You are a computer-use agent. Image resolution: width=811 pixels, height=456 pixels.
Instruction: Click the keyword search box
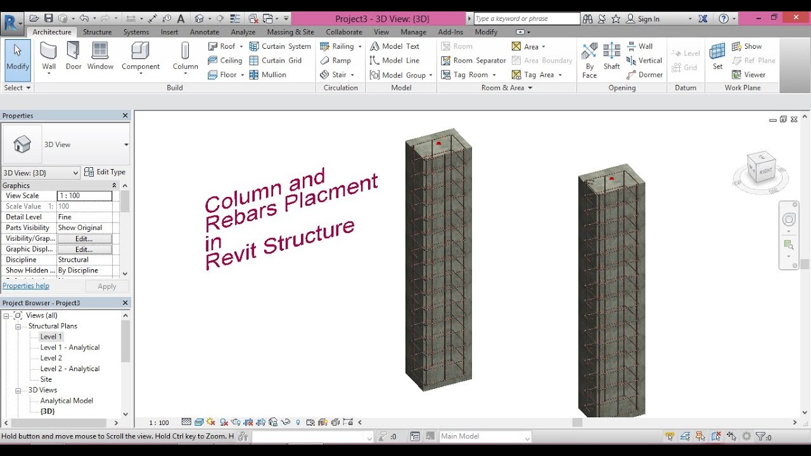(527, 19)
